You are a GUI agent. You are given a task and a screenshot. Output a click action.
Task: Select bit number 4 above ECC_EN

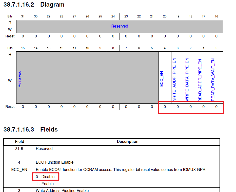(x=165, y=48)
